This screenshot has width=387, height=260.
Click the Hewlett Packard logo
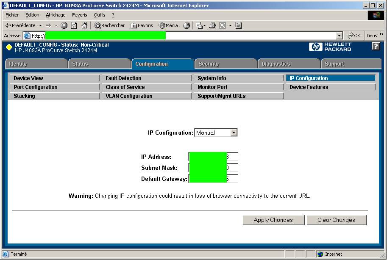tap(330, 47)
